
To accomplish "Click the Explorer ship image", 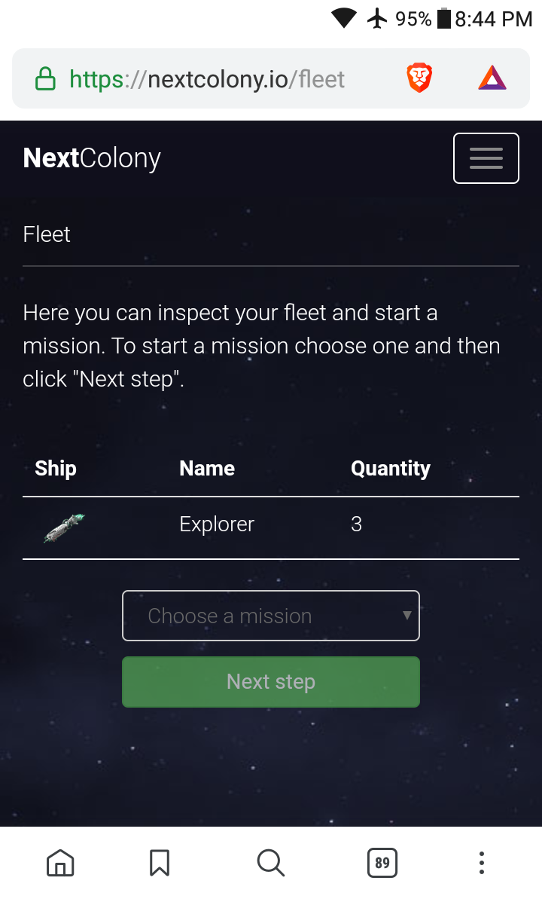I will [64, 528].
